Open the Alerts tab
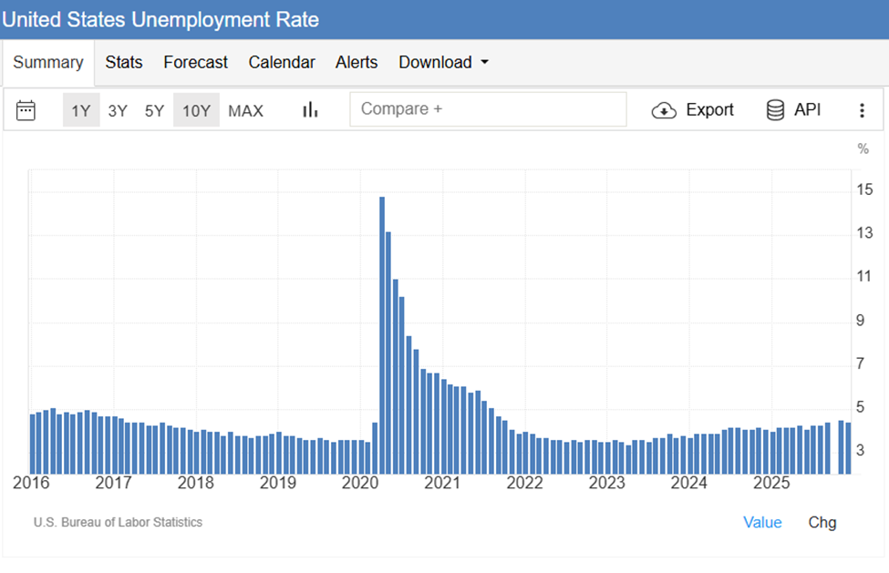Screen dimensions: 889x573 [357, 62]
